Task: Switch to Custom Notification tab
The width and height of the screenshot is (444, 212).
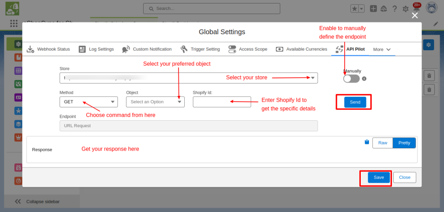Action: tap(147, 49)
